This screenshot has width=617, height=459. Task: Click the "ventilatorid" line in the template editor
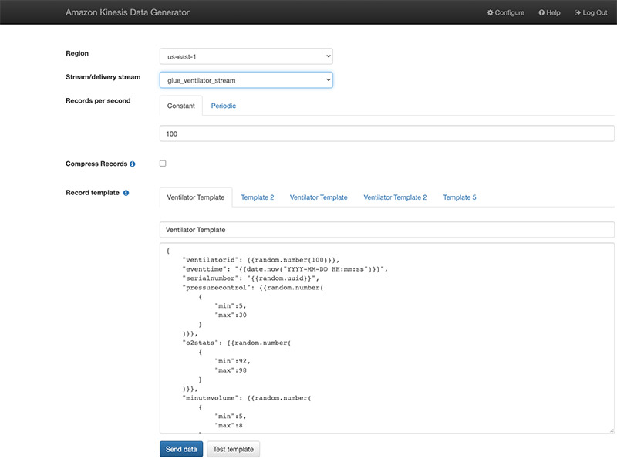(261, 260)
